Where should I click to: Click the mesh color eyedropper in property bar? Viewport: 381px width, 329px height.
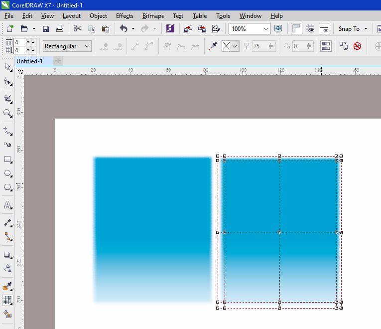tap(213, 46)
